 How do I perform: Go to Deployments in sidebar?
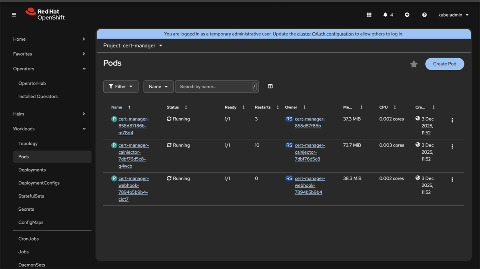pyautogui.click(x=32, y=170)
